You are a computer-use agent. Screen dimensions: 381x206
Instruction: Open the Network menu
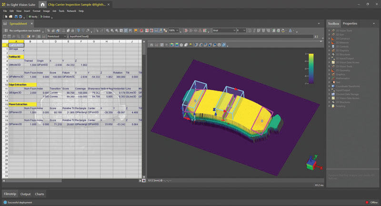pos(71,11)
